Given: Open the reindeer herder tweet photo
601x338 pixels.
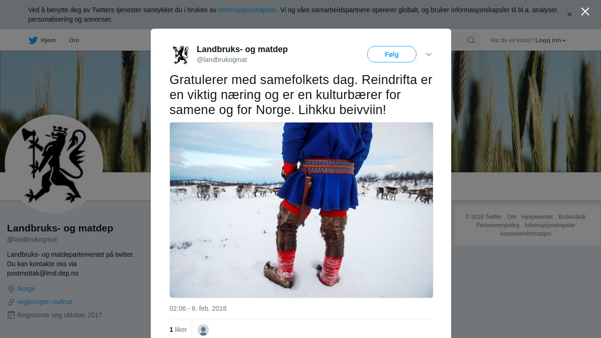Looking at the screenshot, I should point(301,210).
